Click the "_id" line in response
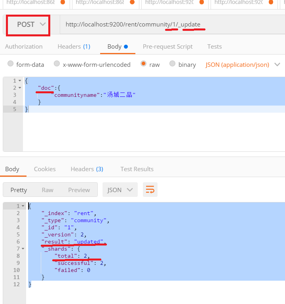 (59, 227)
